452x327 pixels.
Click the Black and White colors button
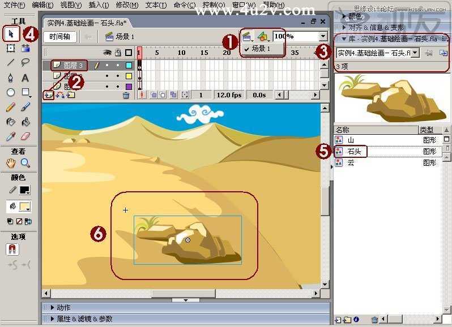(10, 221)
